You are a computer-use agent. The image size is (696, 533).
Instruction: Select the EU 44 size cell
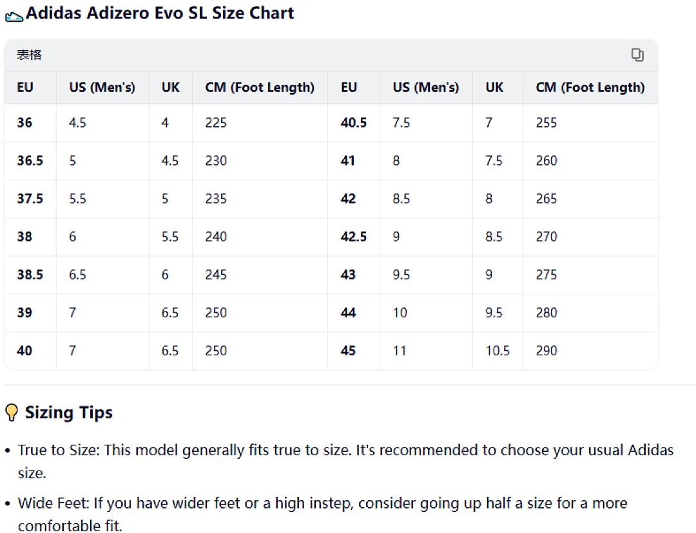pyautogui.click(x=348, y=313)
